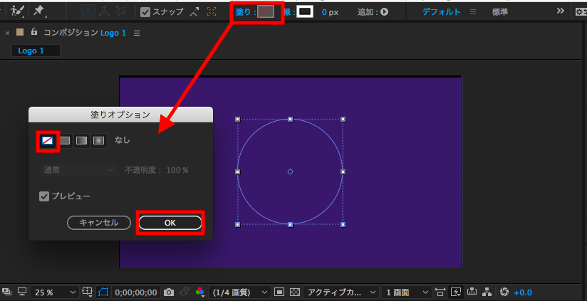Screen dimensions: 587x301
Task: Open the デフォルト workspace menu icon
Action: (x=473, y=12)
